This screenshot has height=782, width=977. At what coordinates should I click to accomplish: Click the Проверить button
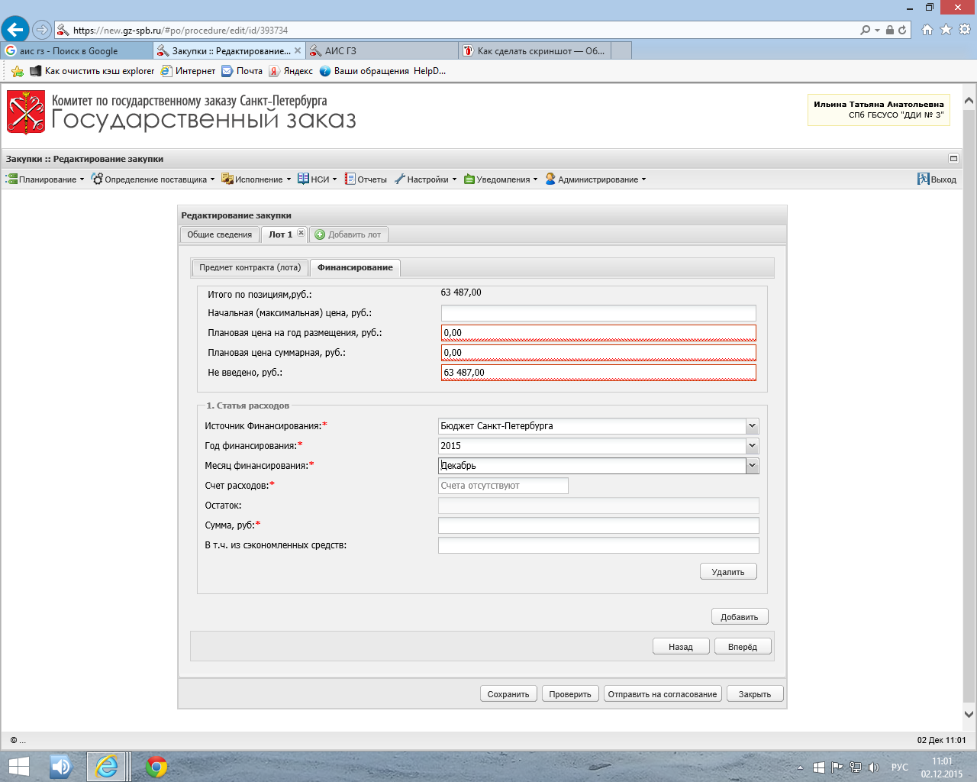570,694
